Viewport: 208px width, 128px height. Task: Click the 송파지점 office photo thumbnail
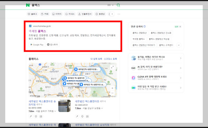click(64, 106)
